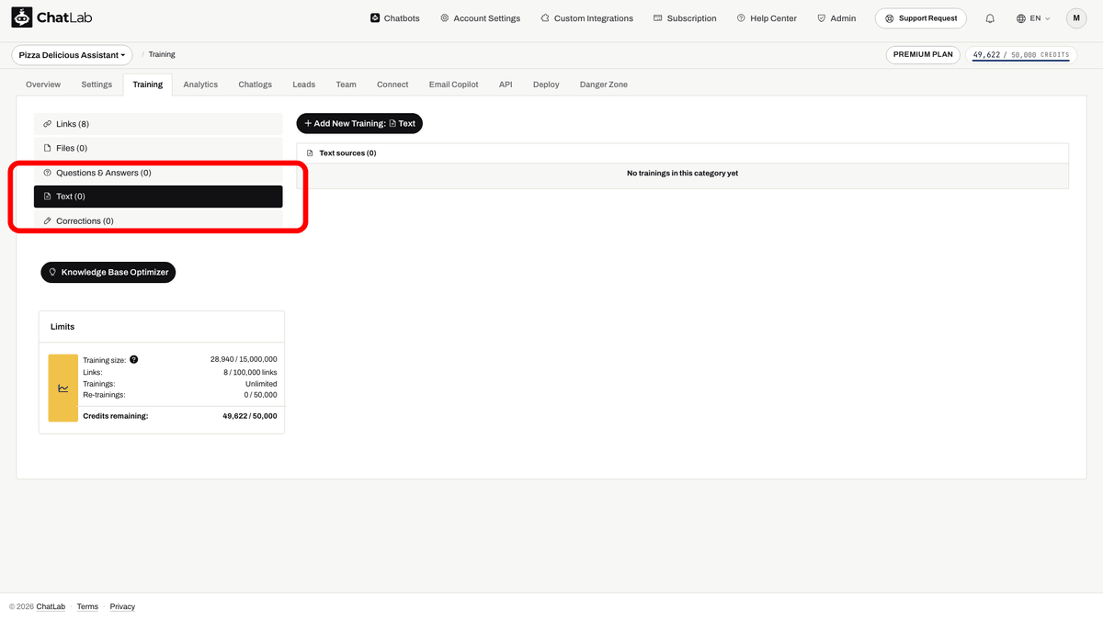Select the Links (8) category
Screen dimensions: 1103x620
[158, 124]
